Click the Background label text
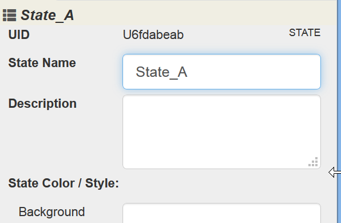Image resolution: width=341 pixels, height=223 pixels. tap(51, 212)
